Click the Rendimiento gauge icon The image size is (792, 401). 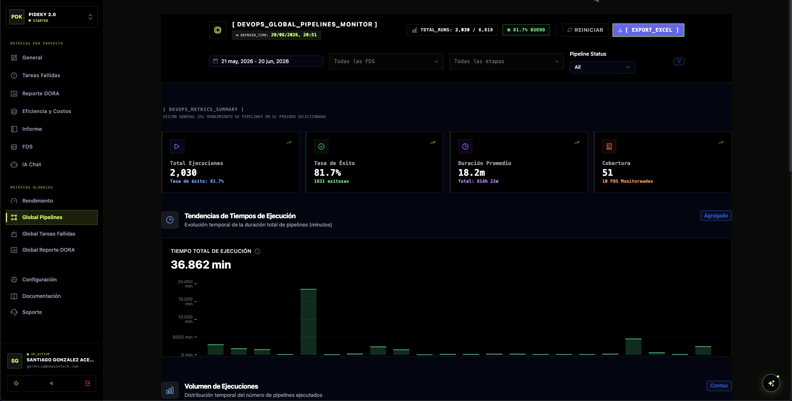pyautogui.click(x=14, y=201)
